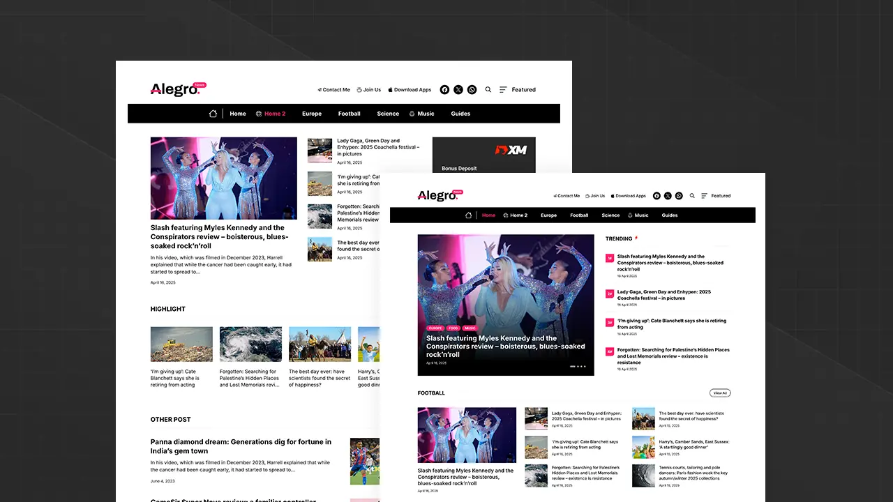Click Download Apps link on the back page

click(x=410, y=89)
